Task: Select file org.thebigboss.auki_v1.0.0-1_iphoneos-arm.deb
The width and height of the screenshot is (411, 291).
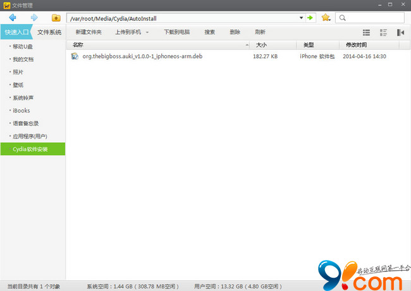Action: click(x=142, y=56)
